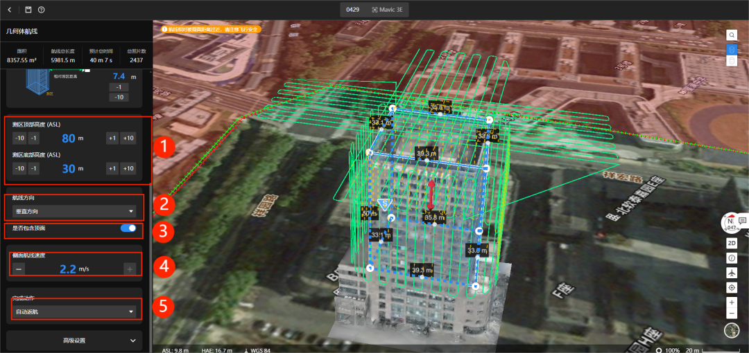Recenter the map using the target icon
Viewport: 749px width, 353px height.
tap(732, 288)
